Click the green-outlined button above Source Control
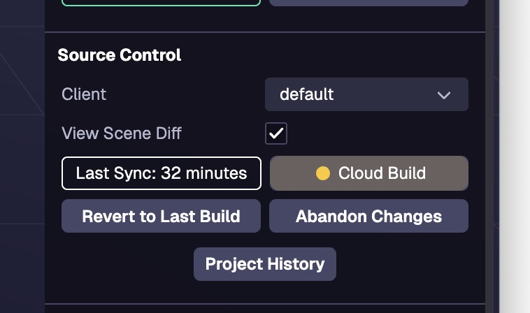530x313 pixels. (x=162, y=2)
